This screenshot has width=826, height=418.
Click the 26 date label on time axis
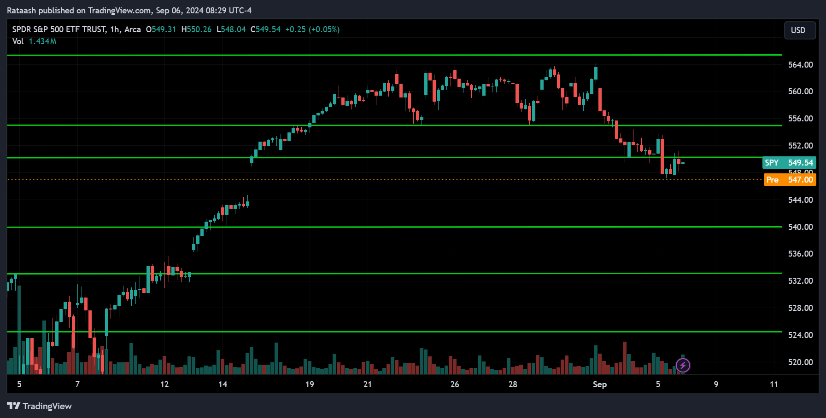click(455, 384)
